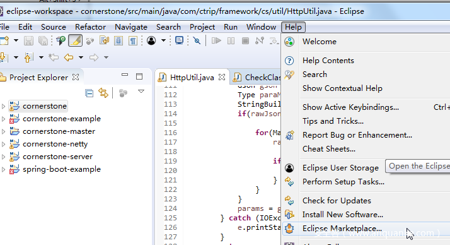Expand the spring-boot-example project node
The width and height of the screenshot is (450, 245).
pos(3,169)
